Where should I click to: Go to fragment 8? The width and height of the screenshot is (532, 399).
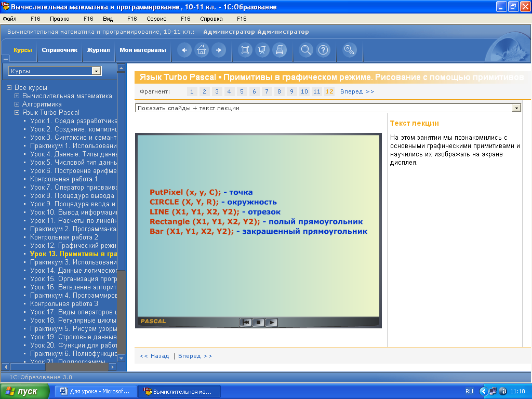pyautogui.click(x=279, y=91)
